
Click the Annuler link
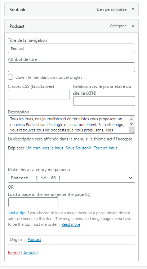[31, 253]
